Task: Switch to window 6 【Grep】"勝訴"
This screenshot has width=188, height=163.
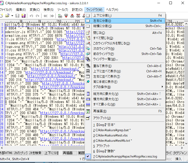Action: (x=125, y=151)
